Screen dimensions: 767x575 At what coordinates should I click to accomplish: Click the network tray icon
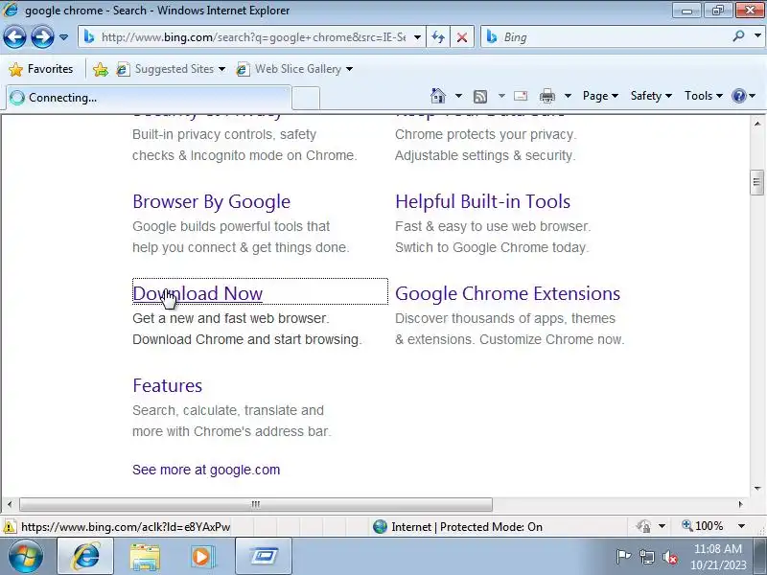click(x=647, y=557)
